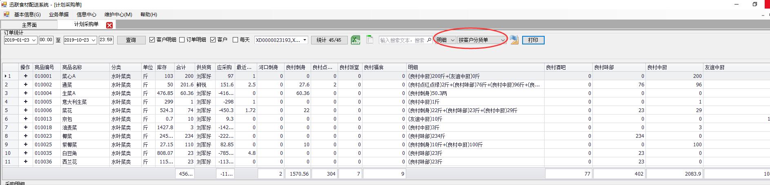
Task: Select stock value 1427.8 for 油麦菜
Action: pyautogui.click(x=165, y=128)
